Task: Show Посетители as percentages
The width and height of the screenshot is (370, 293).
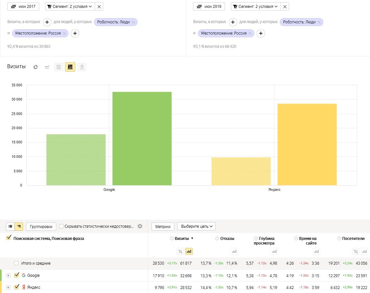Action: click(356, 251)
